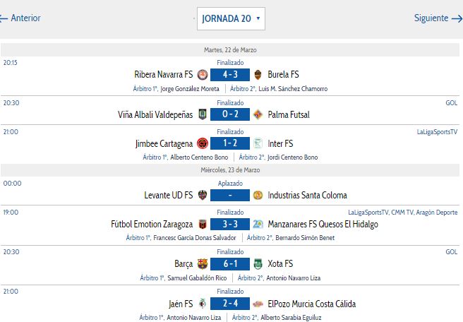Open the 6 - 1 Barça match score

coord(230,264)
